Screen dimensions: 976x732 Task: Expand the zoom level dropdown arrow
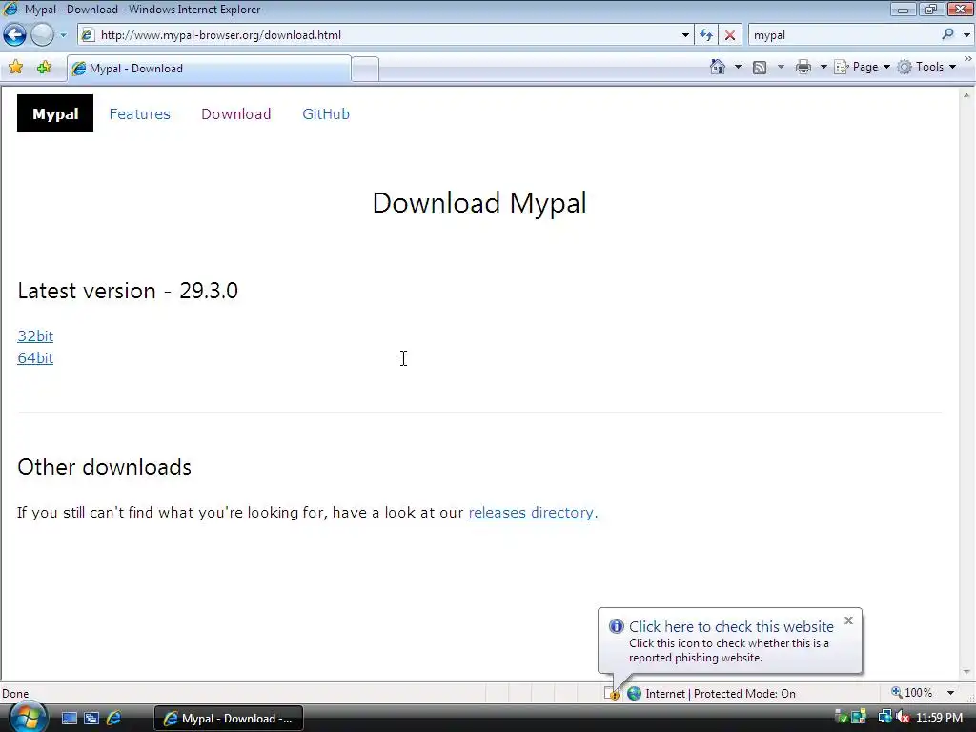950,693
